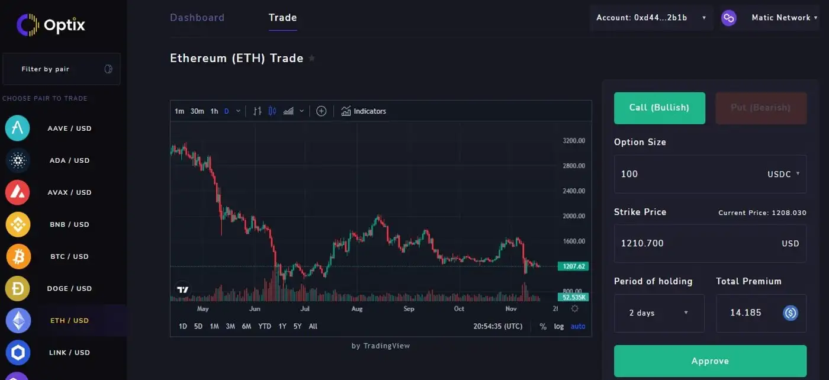829x380 pixels.
Task: Select the 6M time range
Action: [x=246, y=326]
